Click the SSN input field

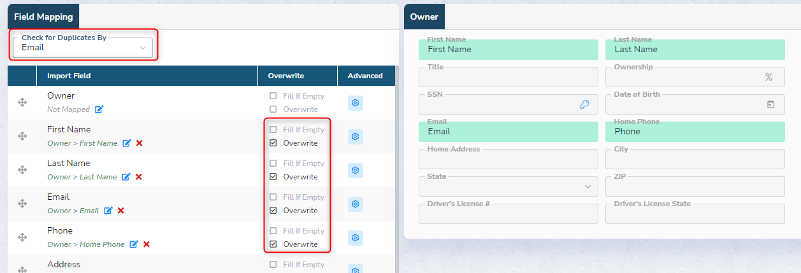(509, 104)
